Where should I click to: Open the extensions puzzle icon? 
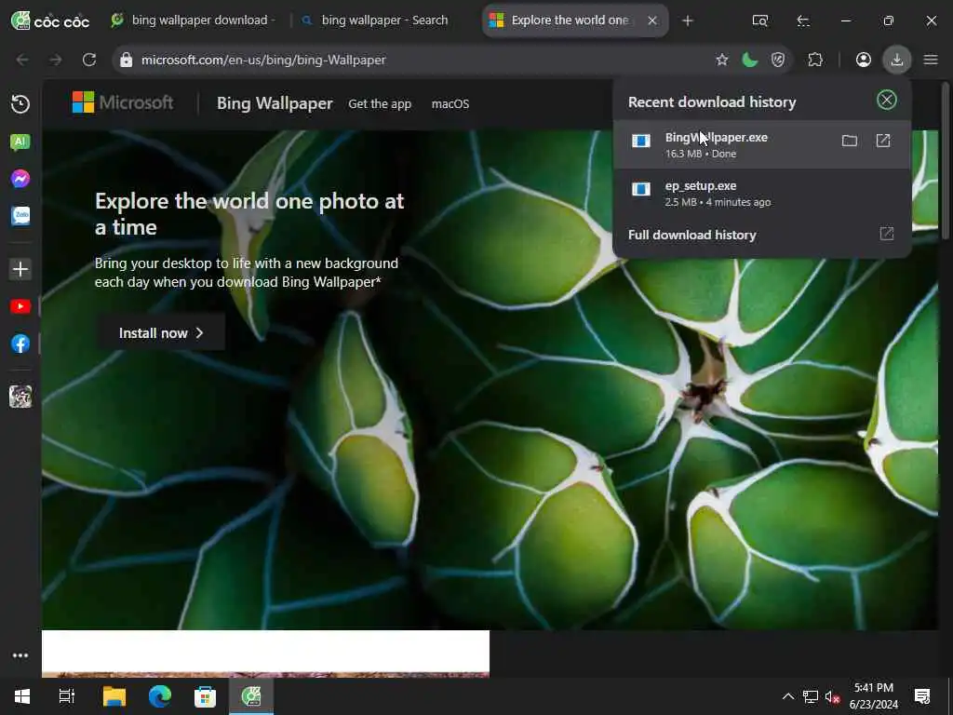[x=815, y=60]
